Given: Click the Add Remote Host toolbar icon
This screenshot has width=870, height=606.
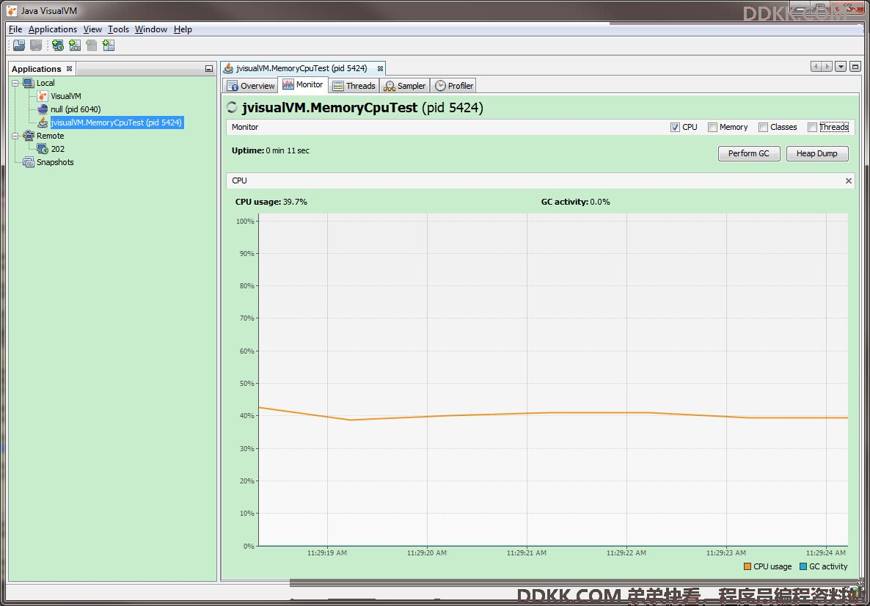Looking at the screenshot, I should click(58, 45).
